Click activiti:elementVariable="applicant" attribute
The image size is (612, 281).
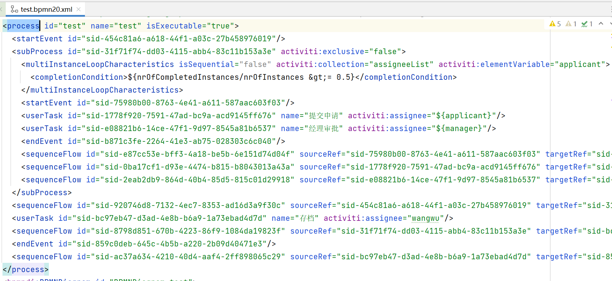[522, 64]
